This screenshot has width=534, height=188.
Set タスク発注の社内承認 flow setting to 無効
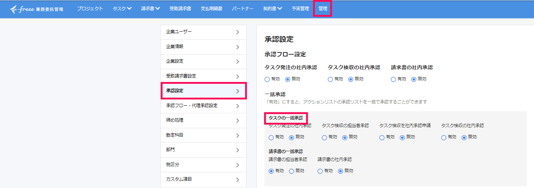pos(287,79)
